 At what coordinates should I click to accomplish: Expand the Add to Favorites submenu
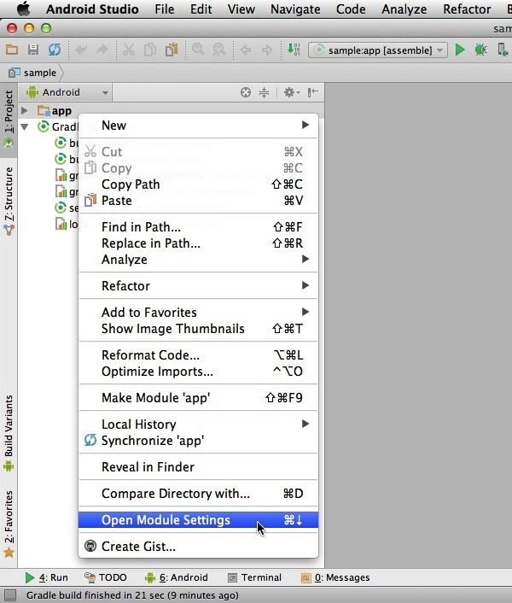198,313
